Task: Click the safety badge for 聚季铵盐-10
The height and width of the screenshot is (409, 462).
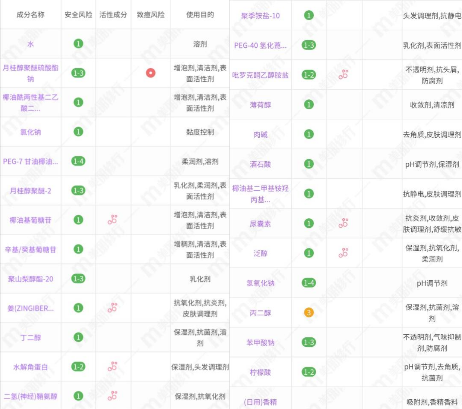Action: (x=308, y=15)
